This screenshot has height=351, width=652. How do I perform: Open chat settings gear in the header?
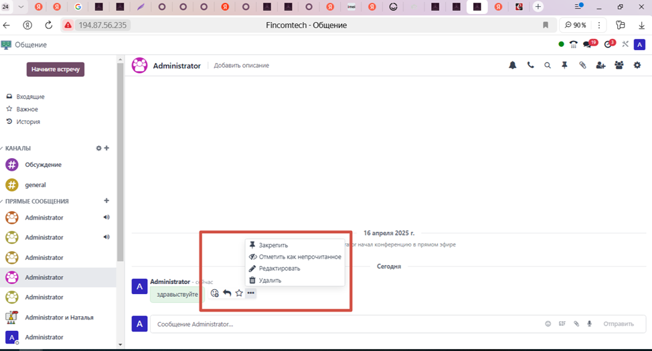tap(637, 66)
